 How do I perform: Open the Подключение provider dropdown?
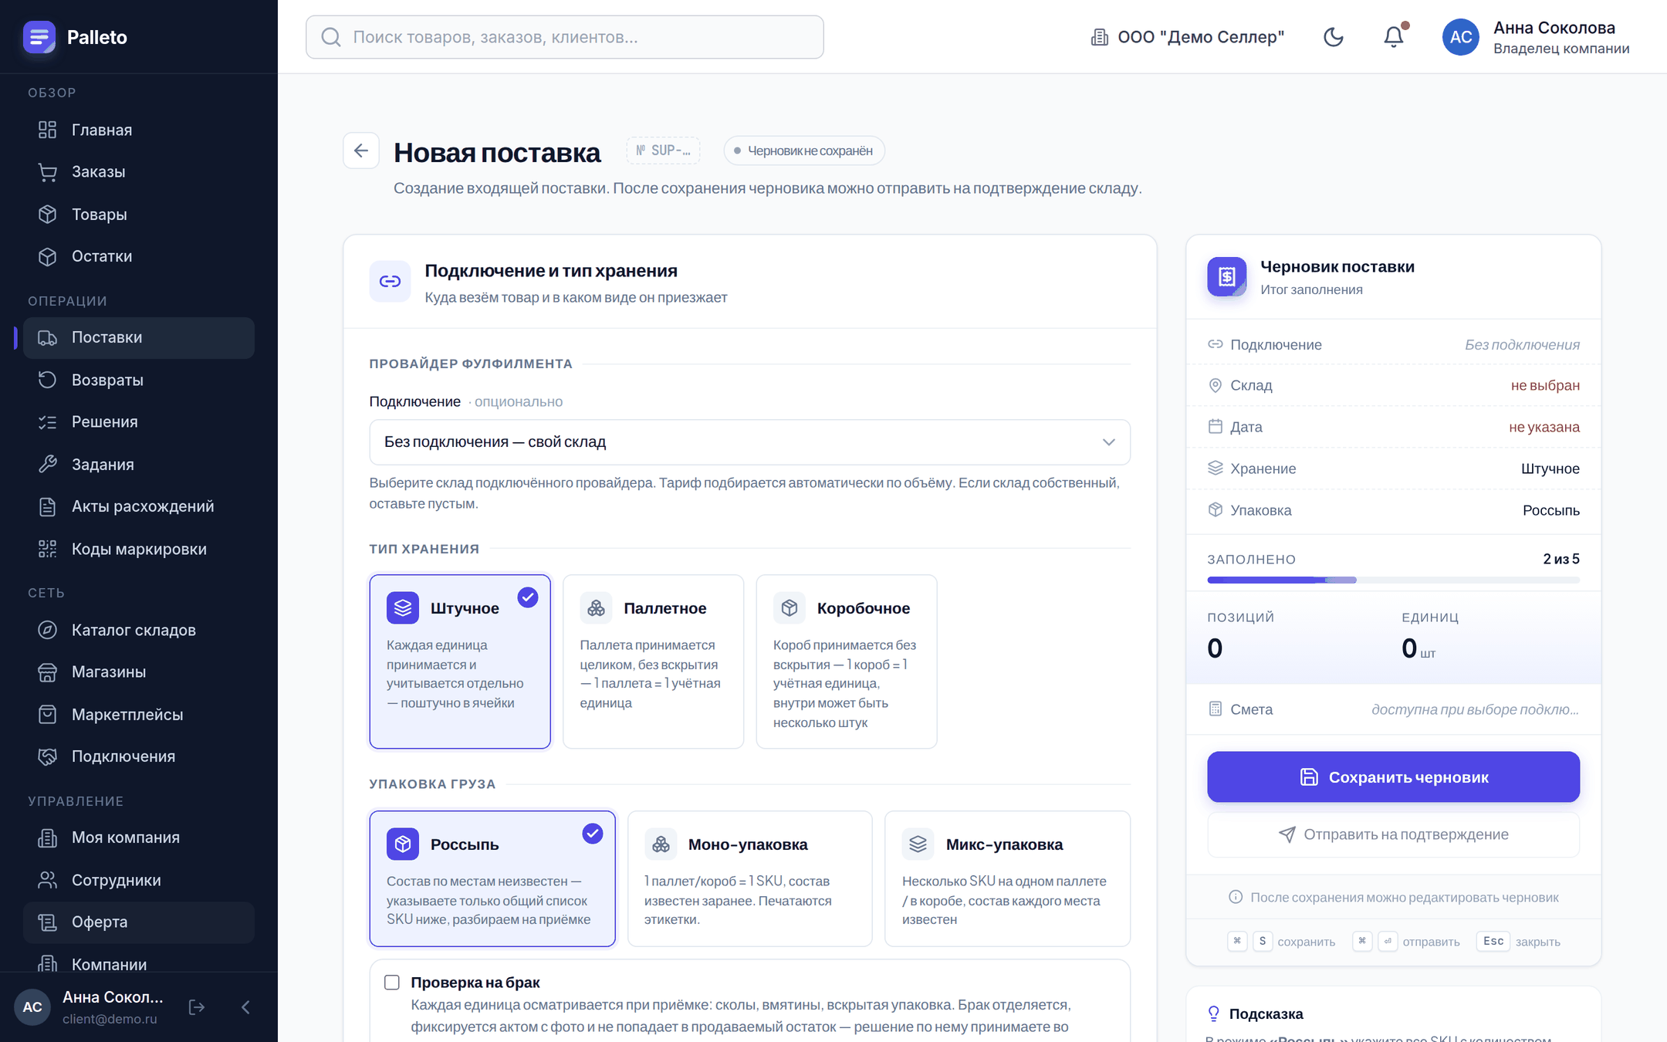750,442
